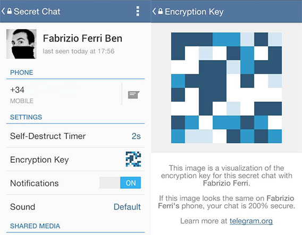This screenshot has height=235, width=302.
Task: Tap the back arrow on Secret Chat
Action: [x=3, y=11]
